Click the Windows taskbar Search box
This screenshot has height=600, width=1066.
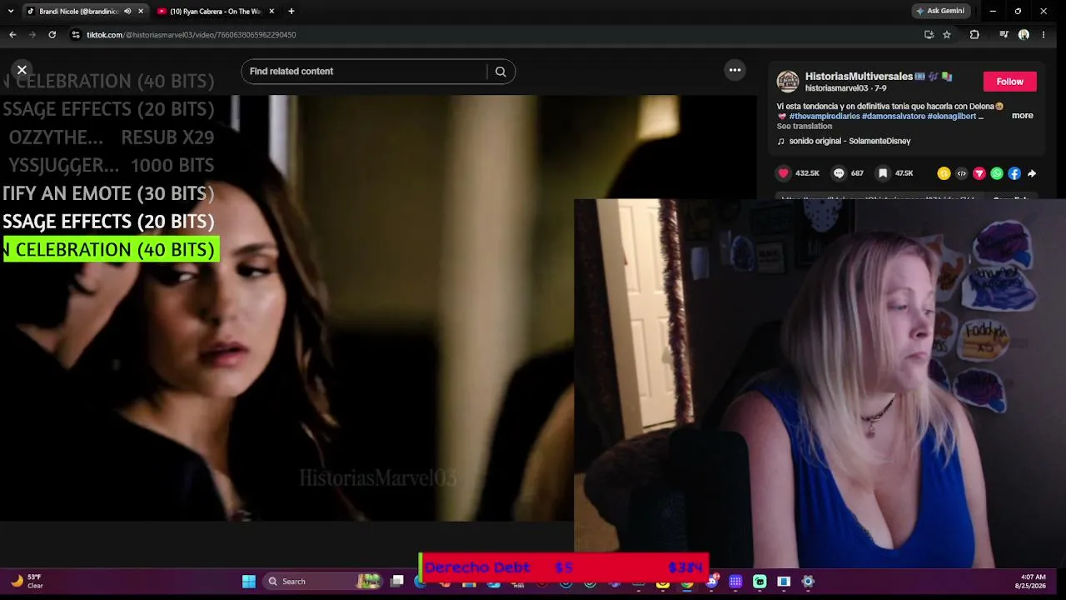pyautogui.click(x=323, y=582)
